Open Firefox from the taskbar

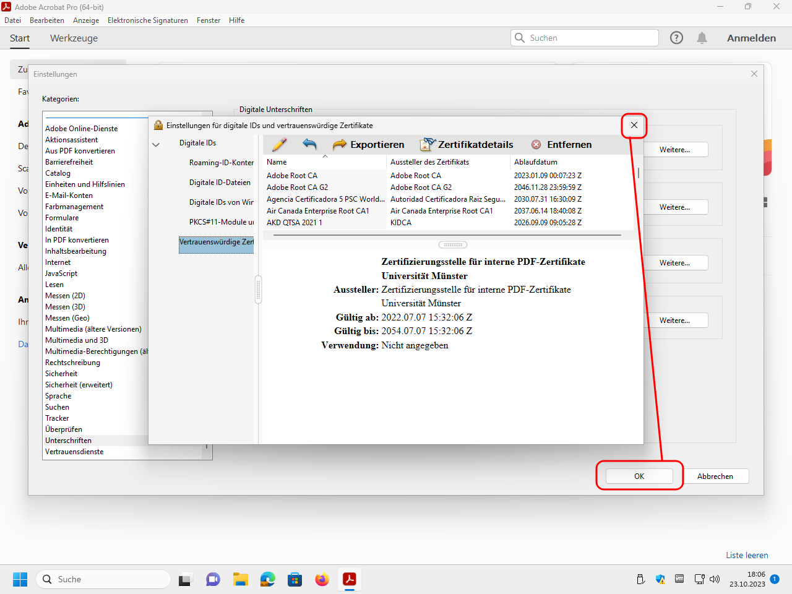click(322, 580)
